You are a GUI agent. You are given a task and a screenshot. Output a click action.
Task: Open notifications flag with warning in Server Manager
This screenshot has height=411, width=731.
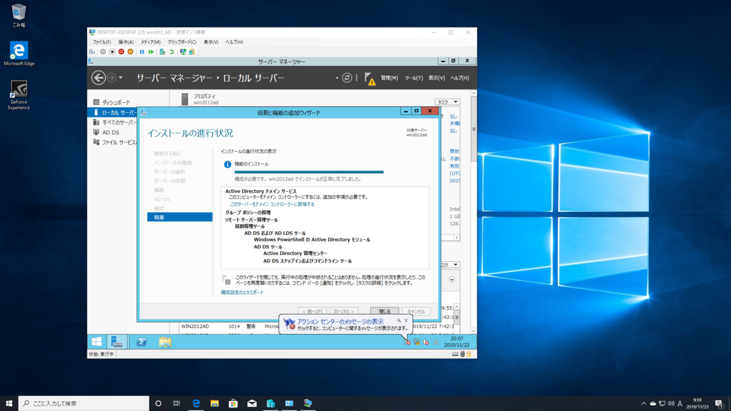(369, 78)
